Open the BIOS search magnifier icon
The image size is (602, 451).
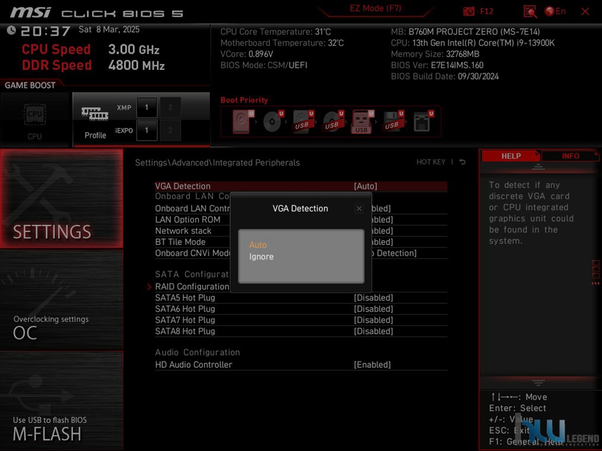tap(530, 11)
